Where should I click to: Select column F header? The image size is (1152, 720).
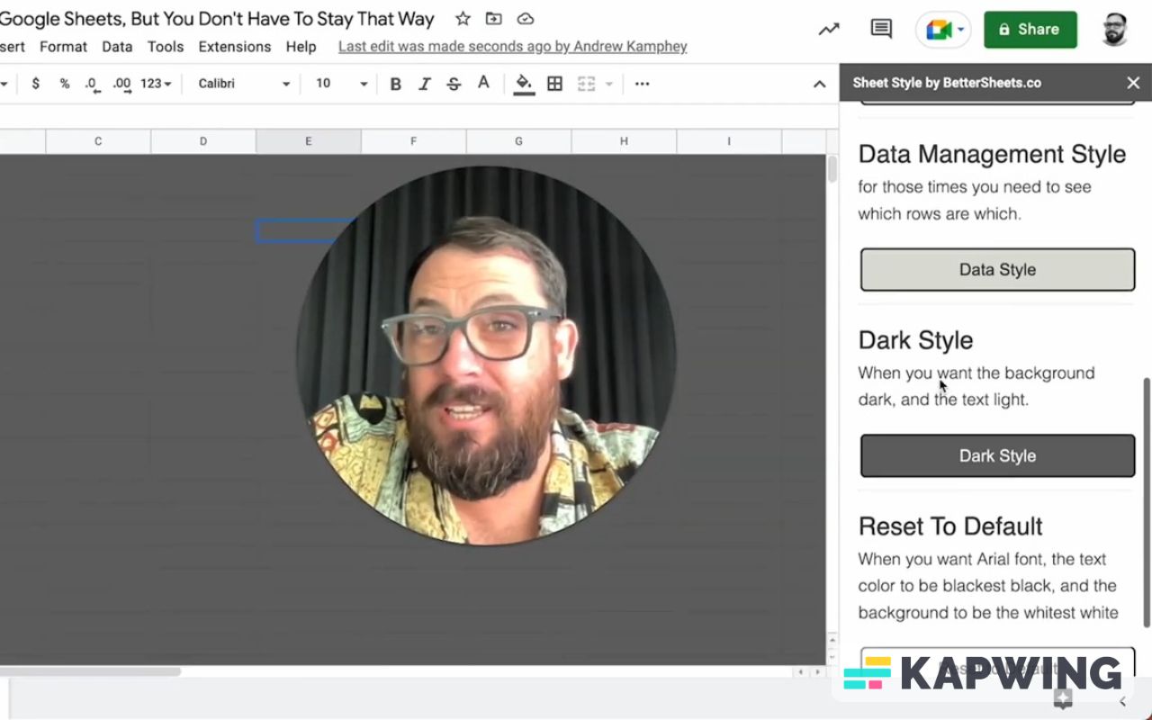[414, 141]
